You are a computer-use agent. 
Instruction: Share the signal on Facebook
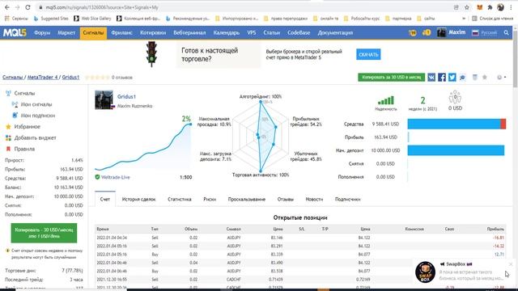442,78
